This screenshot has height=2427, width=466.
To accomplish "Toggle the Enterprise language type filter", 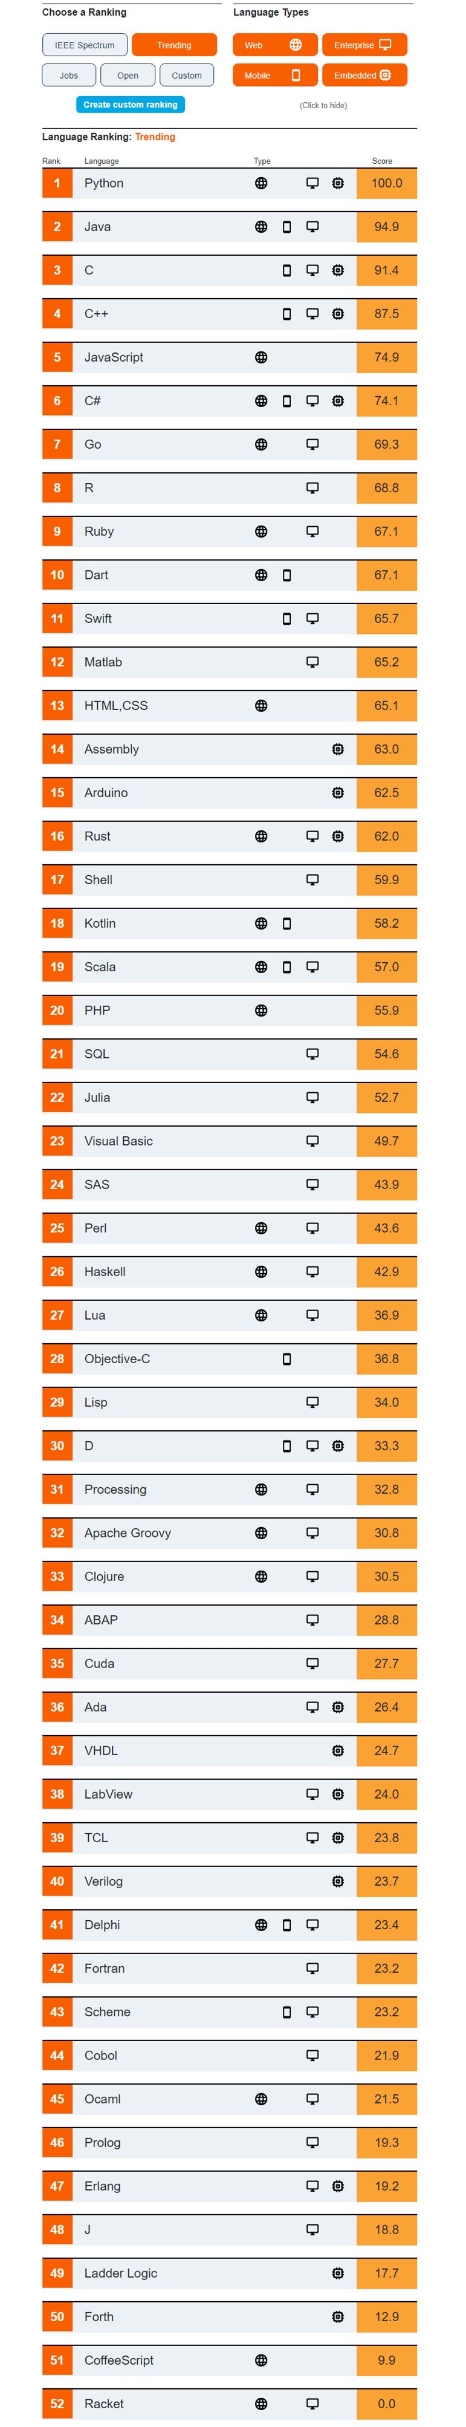I will click(364, 45).
